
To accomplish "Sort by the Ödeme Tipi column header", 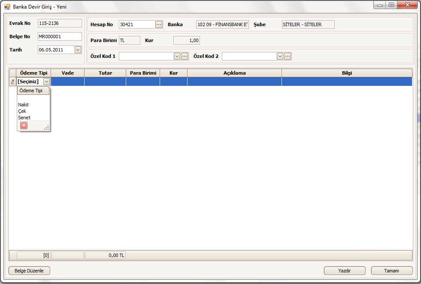I will point(33,73).
